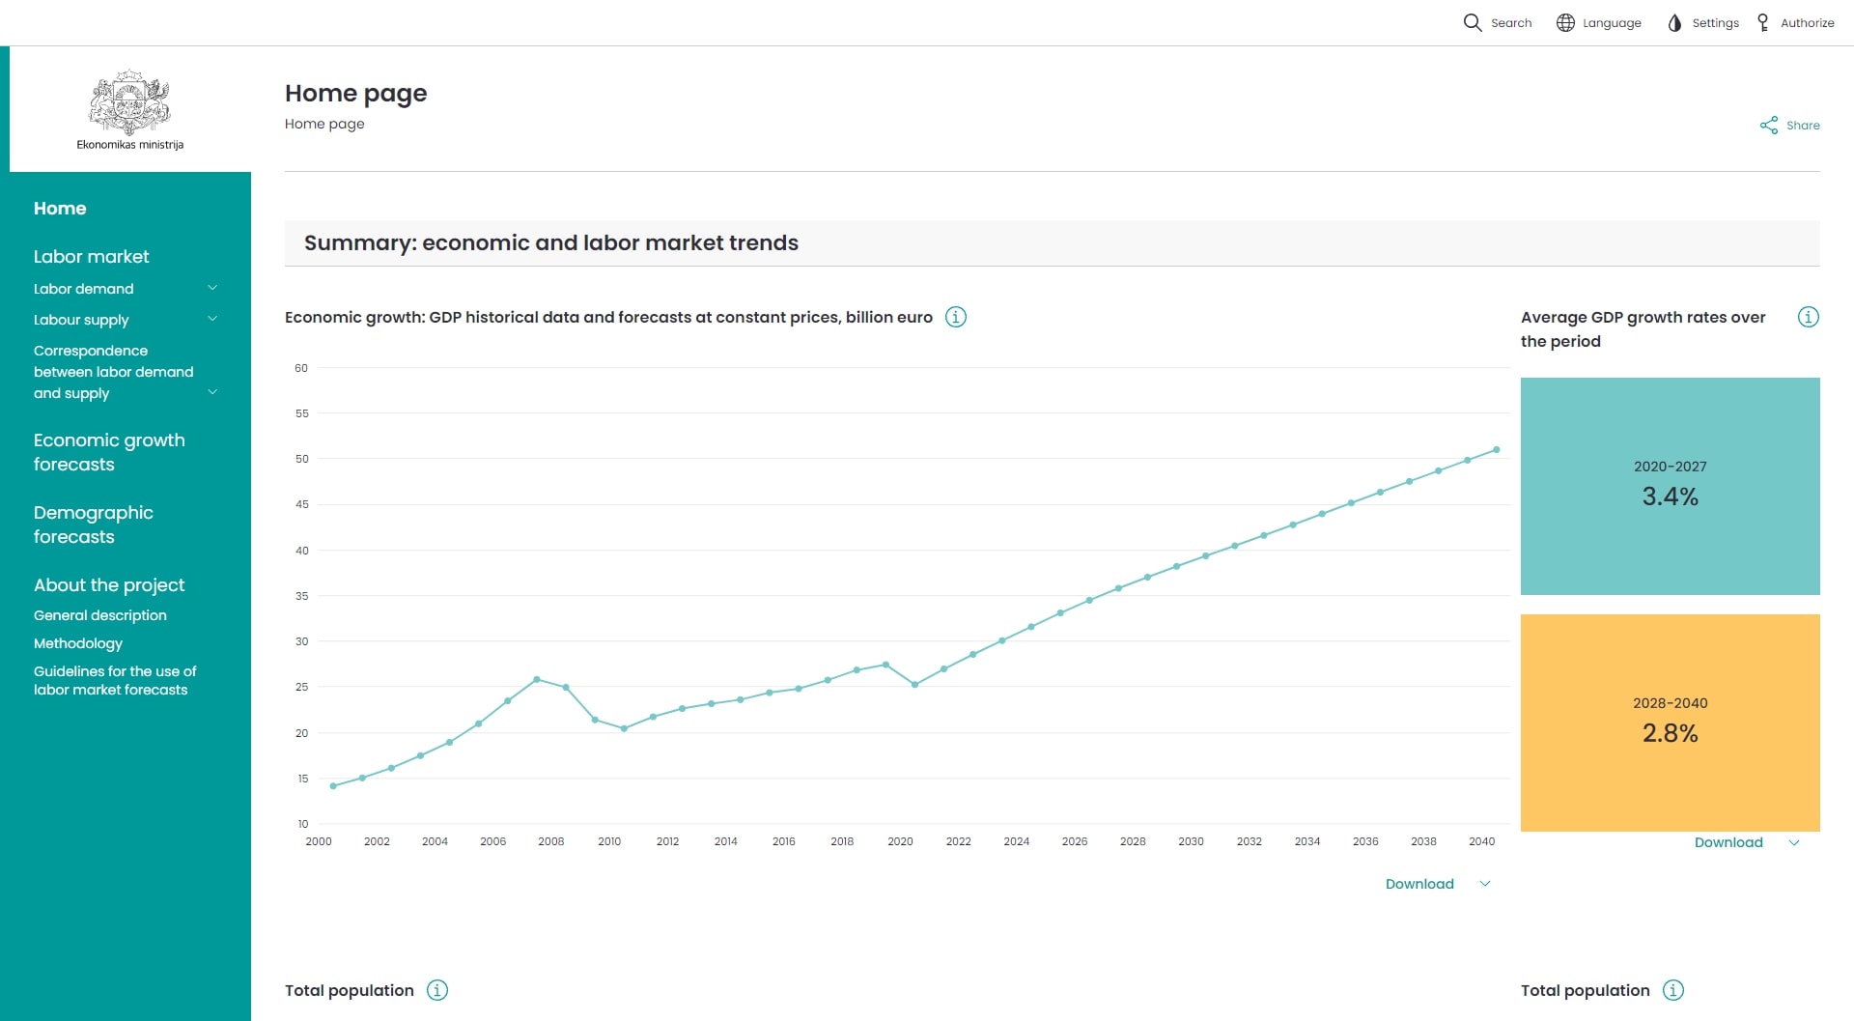The width and height of the screenshot is (1854, 1021).
Task: Open Settings droplet icon
Action: coord(1674,22)
